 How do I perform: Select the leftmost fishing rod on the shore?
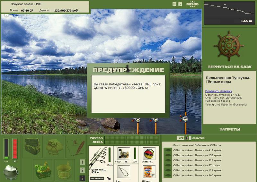[x=137, y=126]
